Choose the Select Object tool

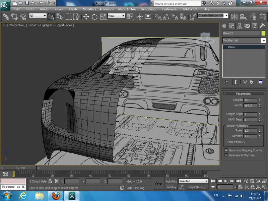pos(51,16)
